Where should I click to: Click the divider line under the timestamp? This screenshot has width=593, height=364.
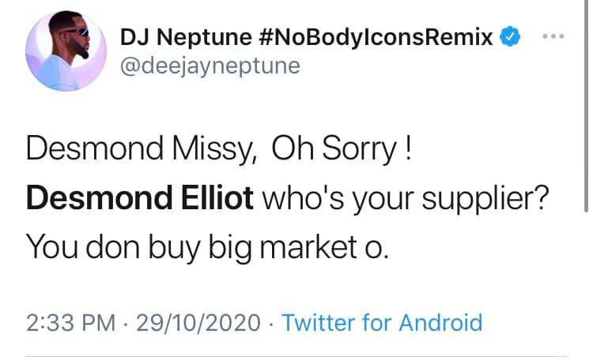coord(296,356)
